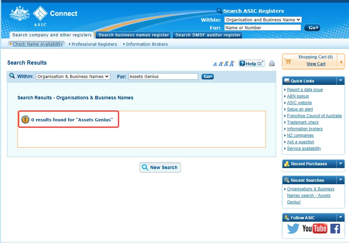Click the header Go button
This screenshot has width=349, height=243.
(312, 27)
